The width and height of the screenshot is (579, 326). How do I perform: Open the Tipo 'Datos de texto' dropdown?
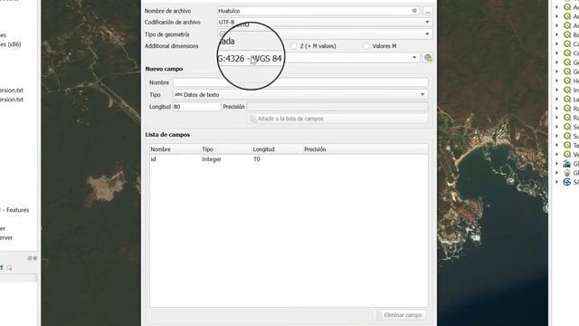pos(300,94)
